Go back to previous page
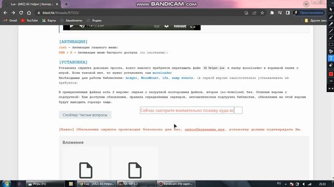 click(5, 12)
